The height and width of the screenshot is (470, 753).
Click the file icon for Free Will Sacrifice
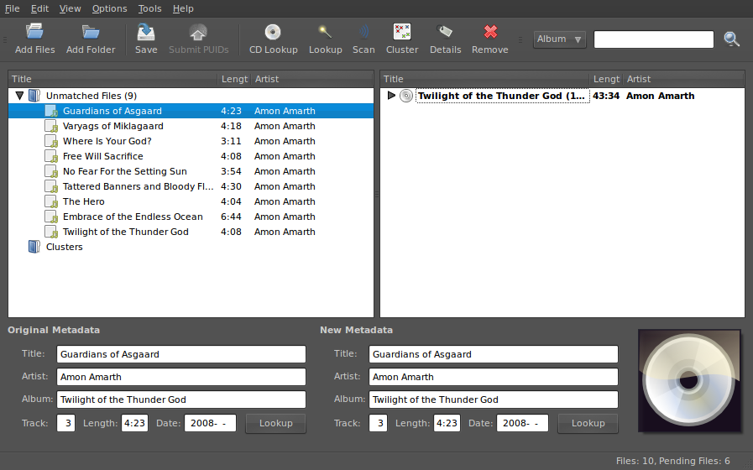[x=51, y=156]
